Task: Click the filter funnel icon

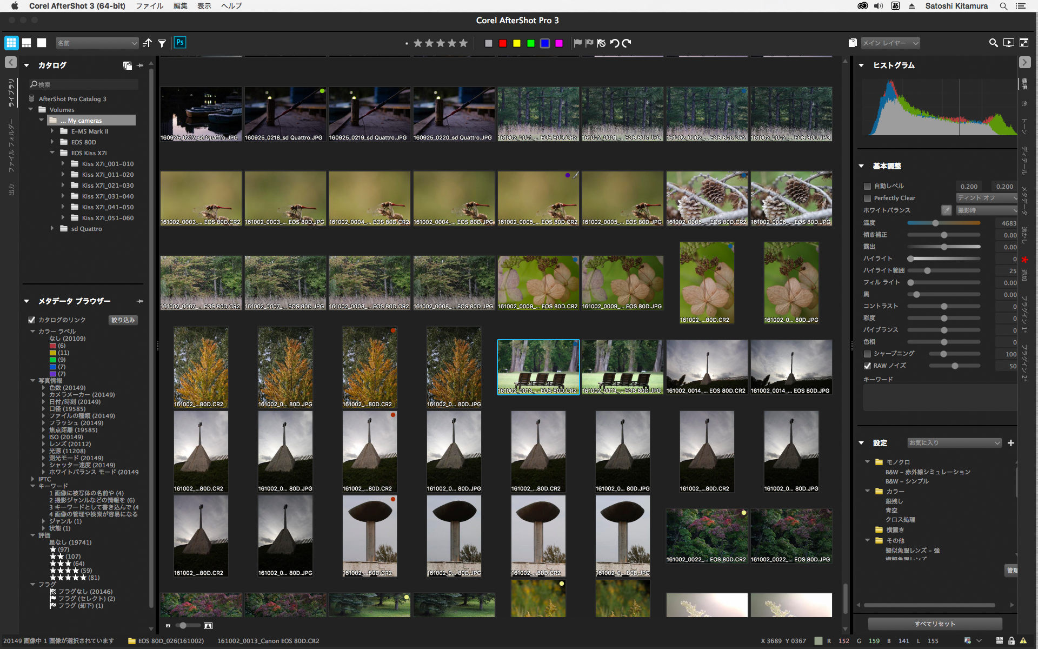Action: 162,43
